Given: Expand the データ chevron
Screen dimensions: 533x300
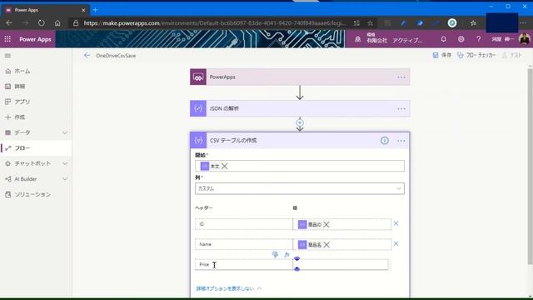Looking at the screenshot, I should (65, 132).
